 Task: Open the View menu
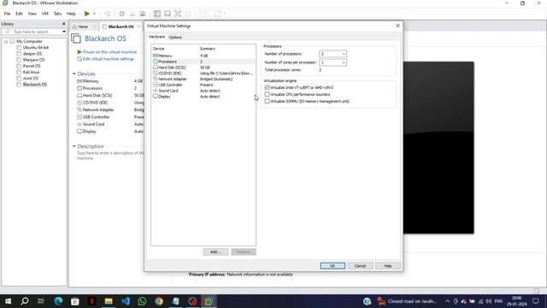pos(32,14)
